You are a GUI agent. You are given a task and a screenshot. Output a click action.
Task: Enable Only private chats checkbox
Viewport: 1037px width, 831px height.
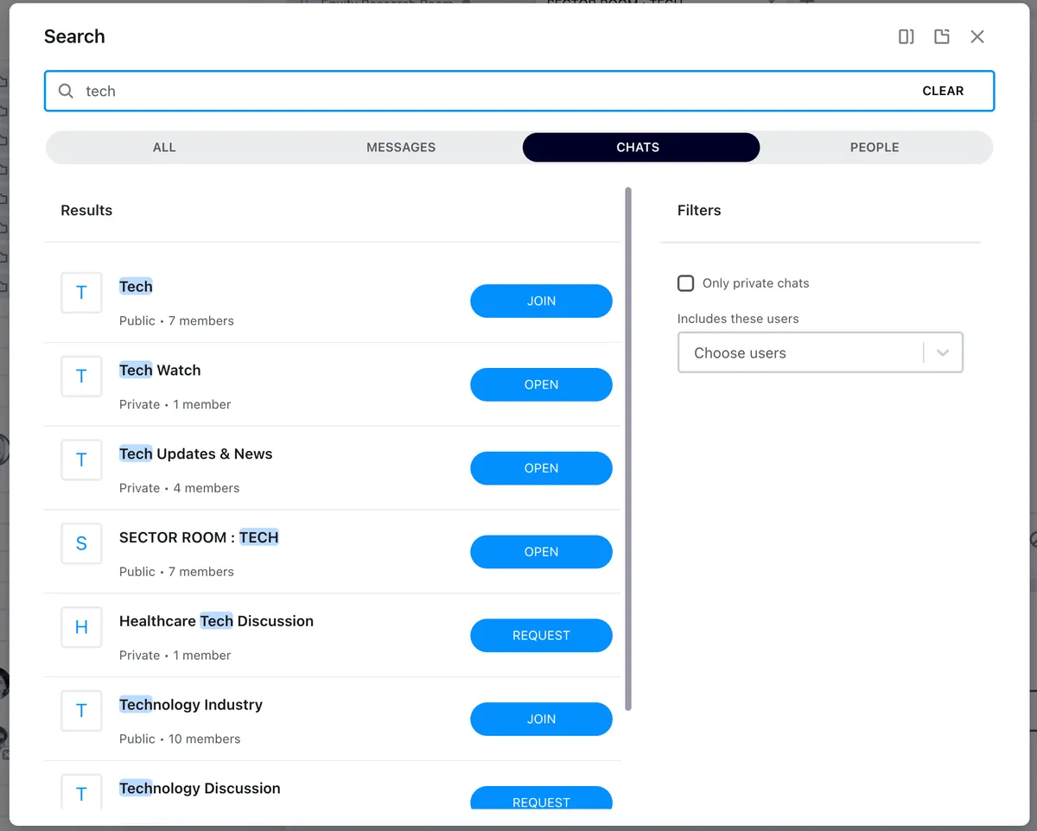[x=686, y=283]
